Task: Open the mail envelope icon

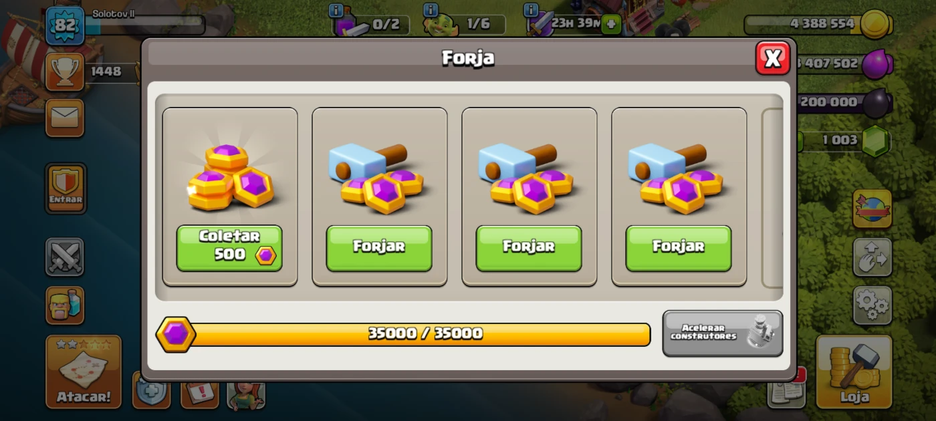Action: [x=65, y=118]
